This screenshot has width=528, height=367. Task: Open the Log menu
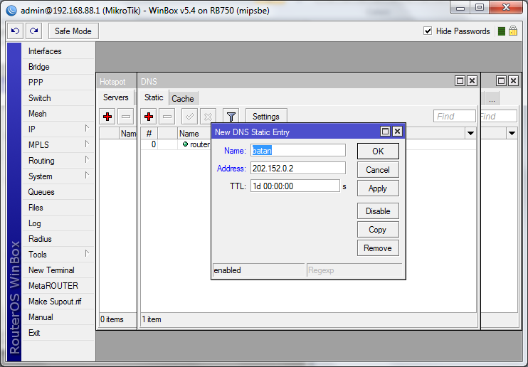pyautogui.click(x=58, y=223)
